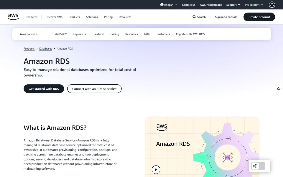Click the Amazon RDS video thumbnail

tap(202, 147)
